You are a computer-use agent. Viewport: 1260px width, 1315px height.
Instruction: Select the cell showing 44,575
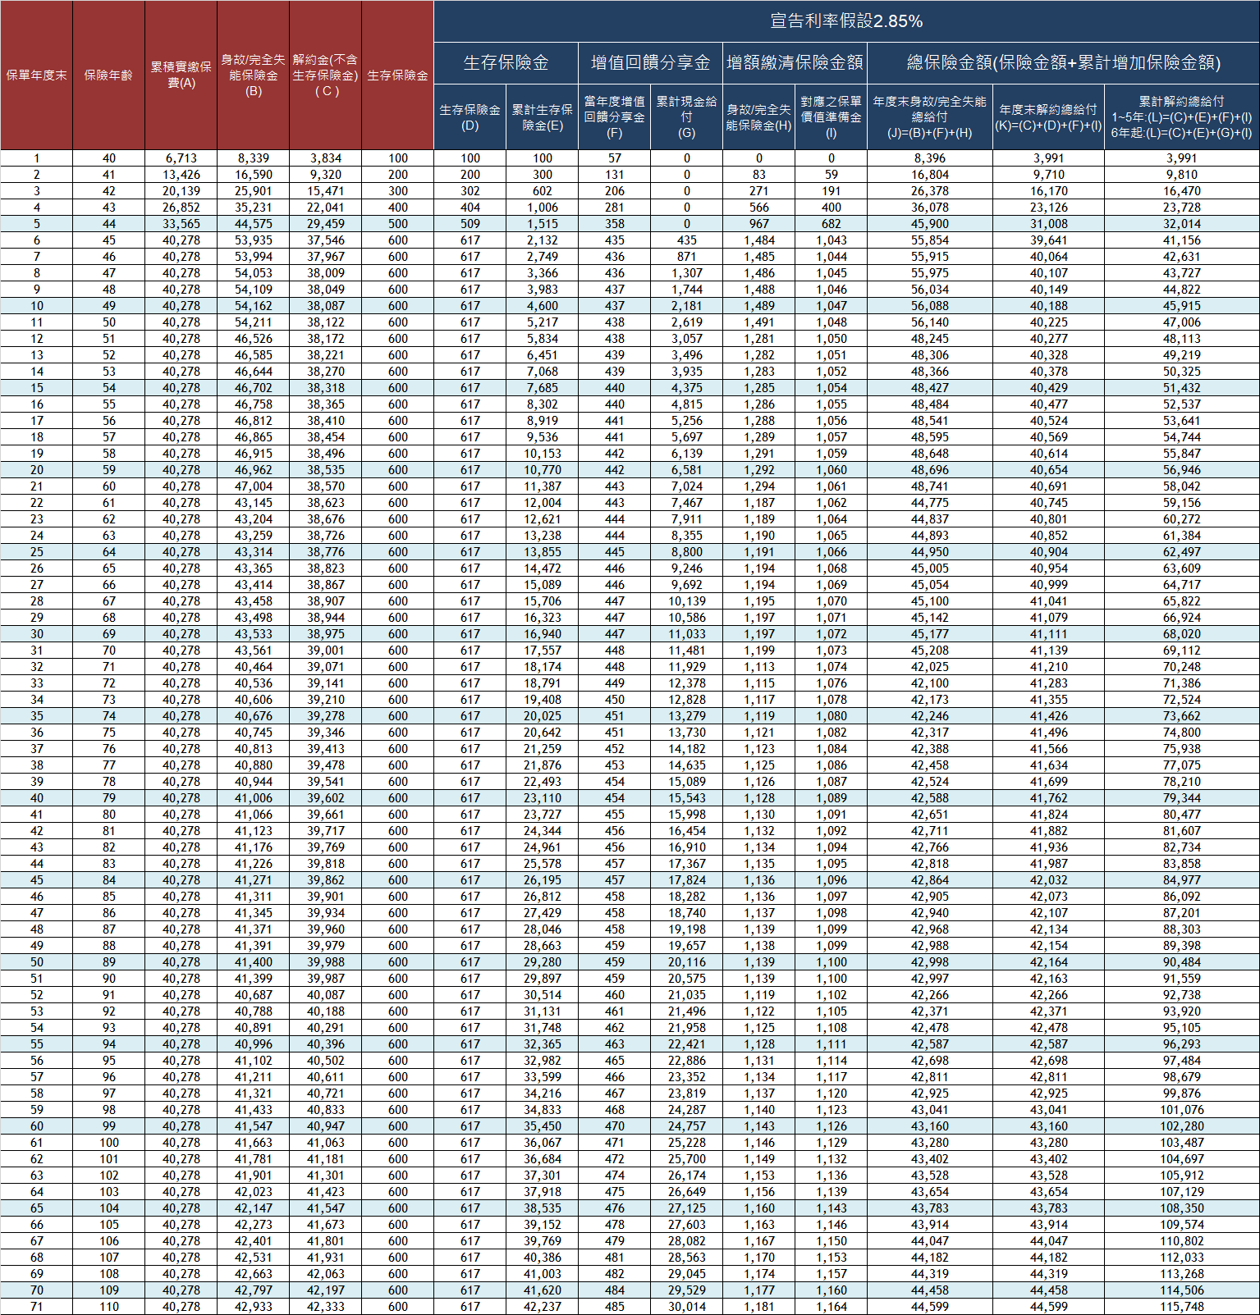[x=253, y=224]
